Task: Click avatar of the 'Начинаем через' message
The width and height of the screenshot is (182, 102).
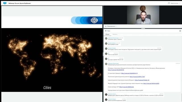Action: pos(106,39)
